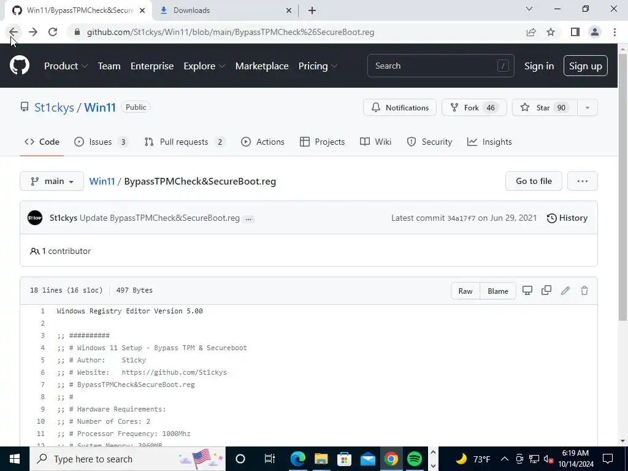
Task: Open the Wiki tab
Action: tap(375, 142)
